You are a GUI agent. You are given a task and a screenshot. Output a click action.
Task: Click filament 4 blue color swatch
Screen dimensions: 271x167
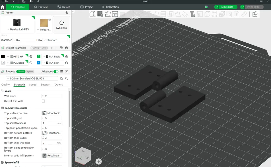click(38, 63)
